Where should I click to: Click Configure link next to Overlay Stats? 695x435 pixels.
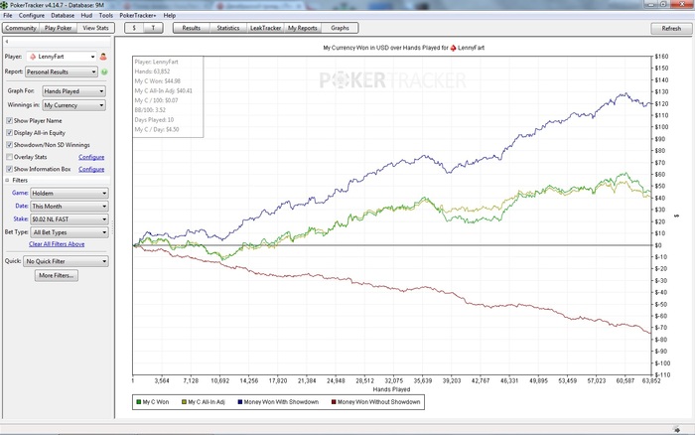[x=91, y=157]
